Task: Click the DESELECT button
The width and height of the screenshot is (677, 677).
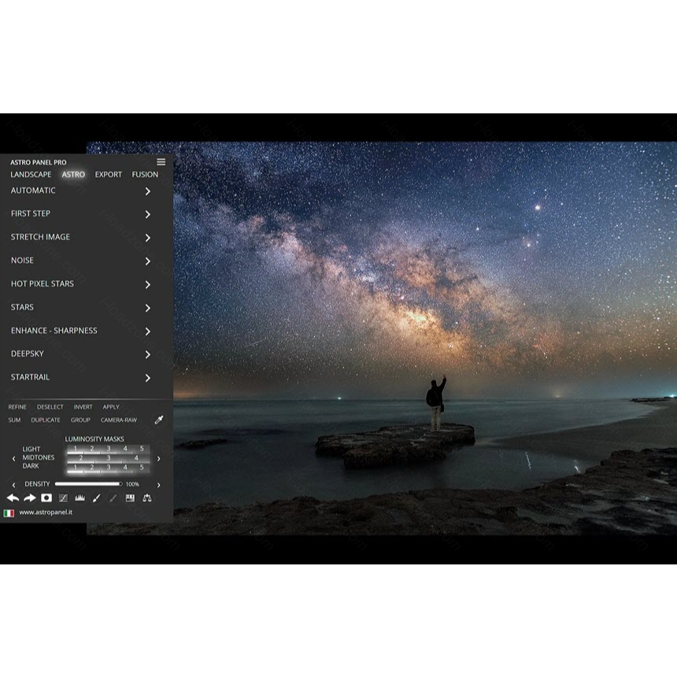Action: coord(50,407)
